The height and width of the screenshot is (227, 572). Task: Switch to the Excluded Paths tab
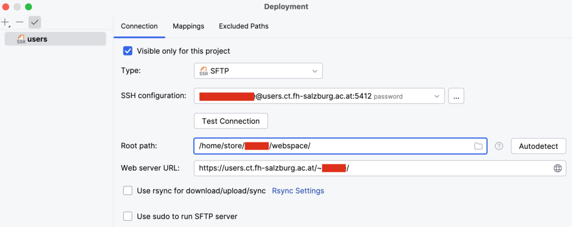(244, 26)
